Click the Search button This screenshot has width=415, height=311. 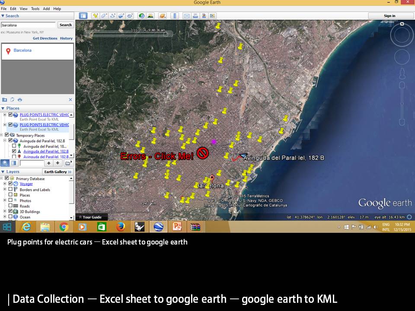[x=66, y=25]
